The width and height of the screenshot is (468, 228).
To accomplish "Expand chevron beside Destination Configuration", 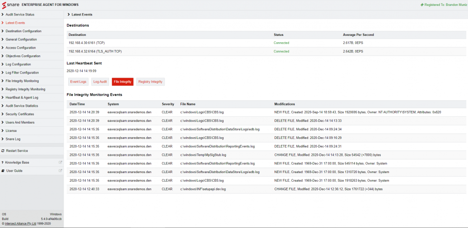I will tap(3, 31).
